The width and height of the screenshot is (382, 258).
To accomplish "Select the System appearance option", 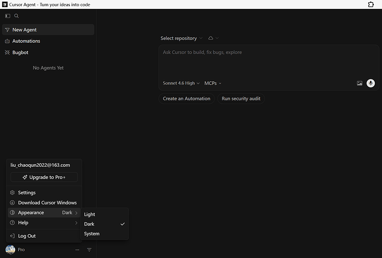I will (x=105, y=234).
